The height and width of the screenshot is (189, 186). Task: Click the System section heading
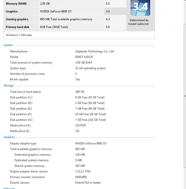8,45
